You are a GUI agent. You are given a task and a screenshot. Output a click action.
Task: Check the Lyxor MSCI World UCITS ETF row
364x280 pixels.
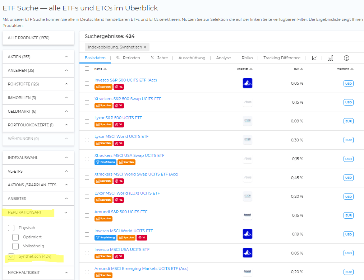(x=87, y=140)
